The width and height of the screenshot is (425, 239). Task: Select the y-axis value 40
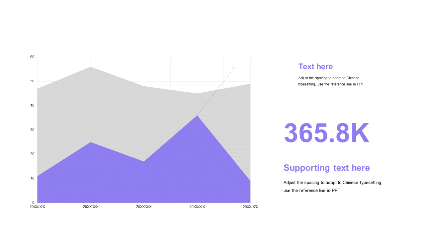point(32,106)
